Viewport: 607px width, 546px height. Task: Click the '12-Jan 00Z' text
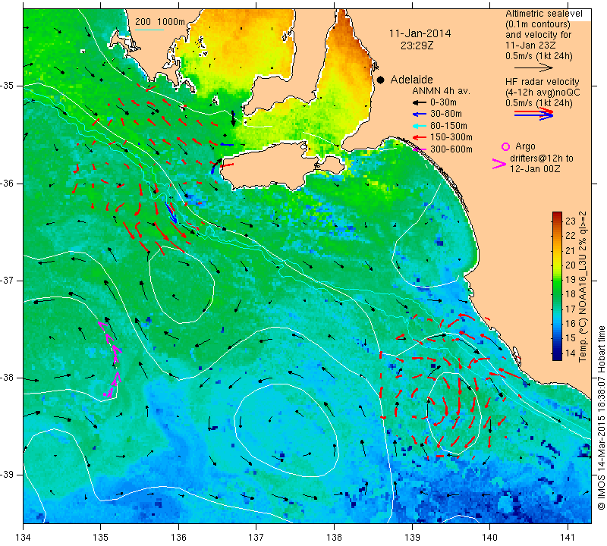535,168
